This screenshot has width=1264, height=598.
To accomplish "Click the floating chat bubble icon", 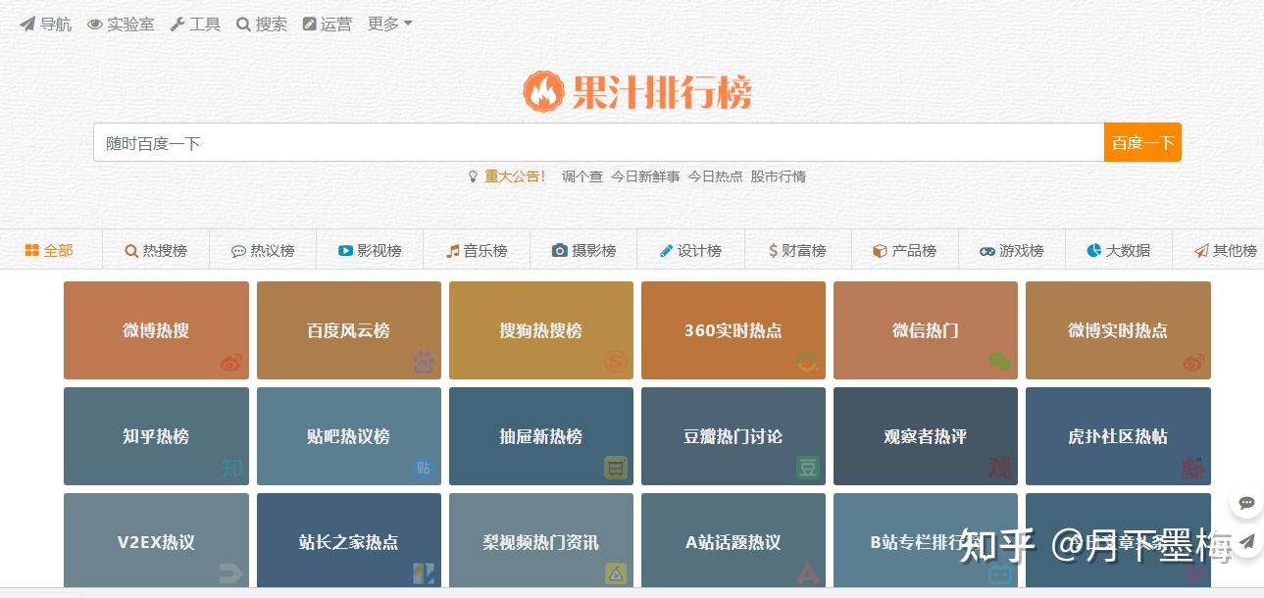I will coord(1246,503).
